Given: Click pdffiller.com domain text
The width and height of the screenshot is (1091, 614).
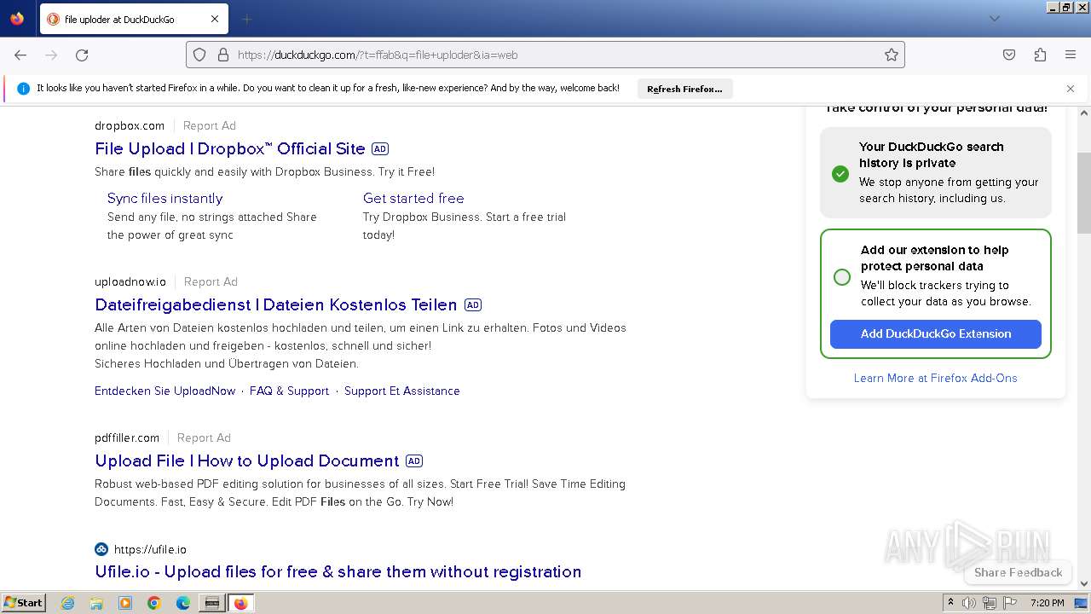Looking at the screenshot, I should point(127,437).
